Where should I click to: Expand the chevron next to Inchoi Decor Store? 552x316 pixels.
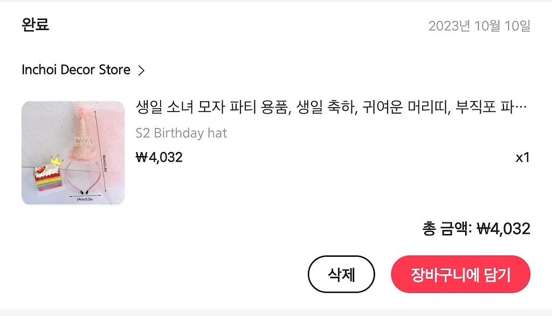pyautogui.click(x=142, y=71)
